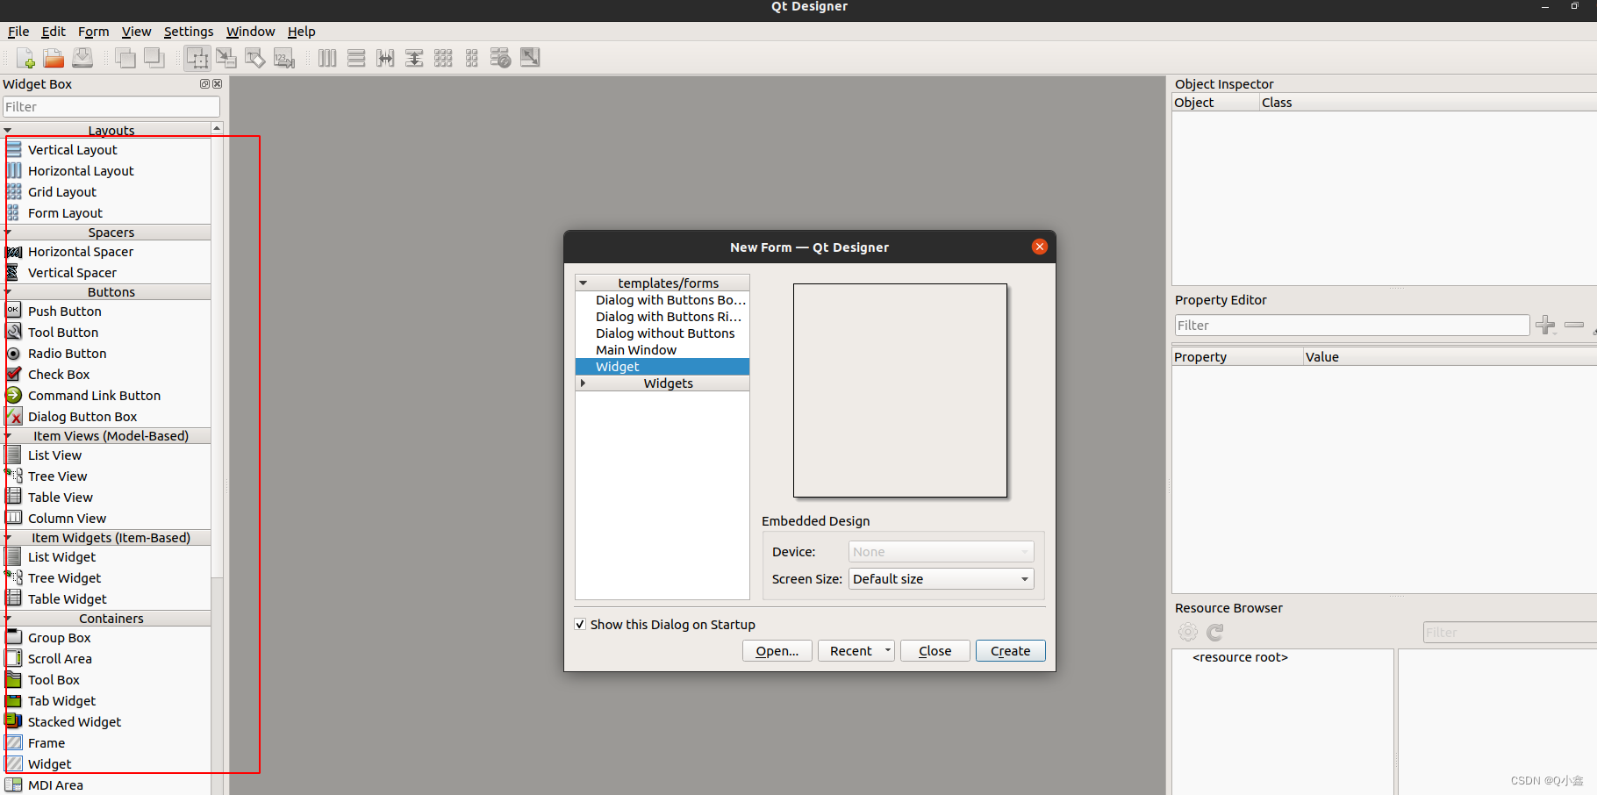Image resolution: width=1597 pixels, height=795 pixels.
Task: Collapse the Spacers category header
Action: 8,233
